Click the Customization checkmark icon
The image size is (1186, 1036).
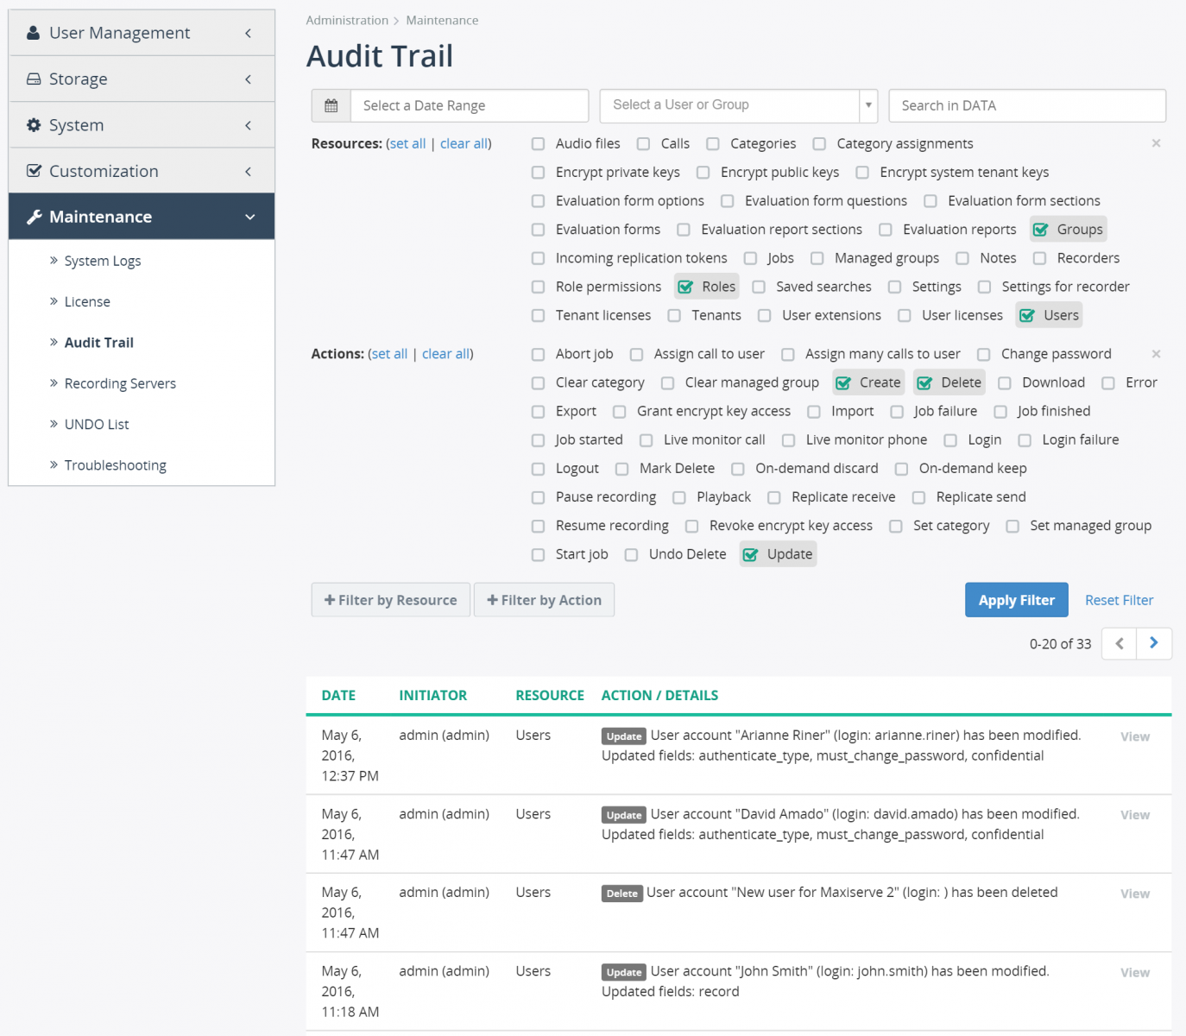tap(33, 170)
